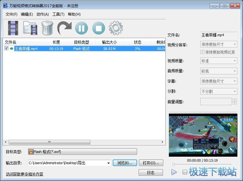Click the 文件名 field showing 王者荣耀.mp4

click(219, 35)
